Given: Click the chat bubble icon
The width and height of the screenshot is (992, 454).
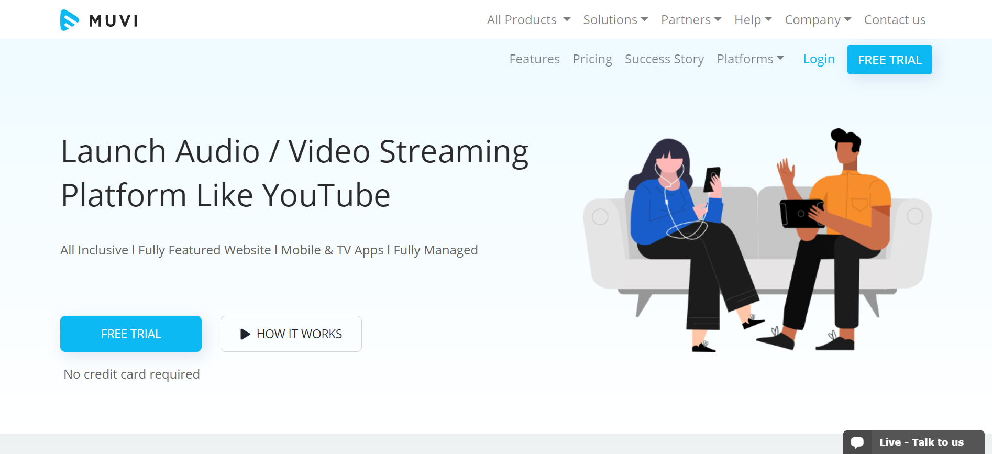Looking at the screenshot, I should (857, 442).
